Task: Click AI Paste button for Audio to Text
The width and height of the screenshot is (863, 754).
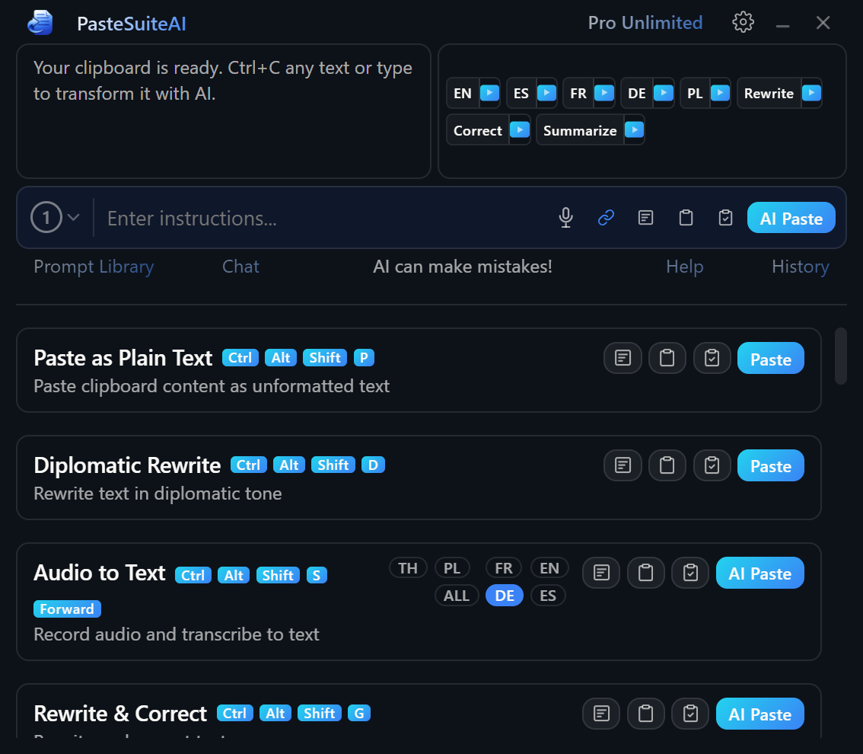Action: point(760,573)
